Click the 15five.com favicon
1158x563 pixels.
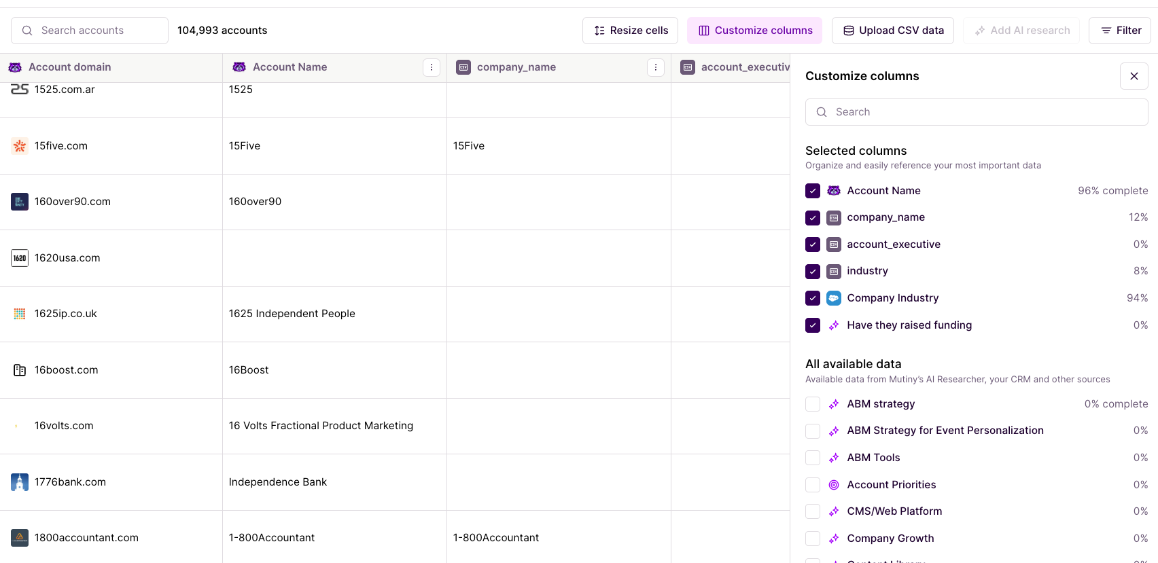(20, 146)
